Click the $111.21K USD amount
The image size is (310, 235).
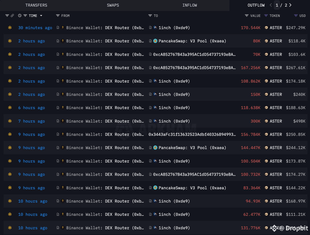tap(296, 214)
